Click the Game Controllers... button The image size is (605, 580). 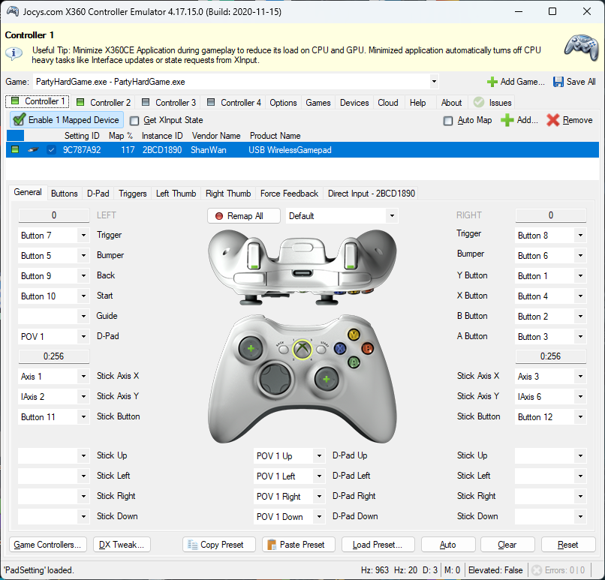[x=48, y=545]
